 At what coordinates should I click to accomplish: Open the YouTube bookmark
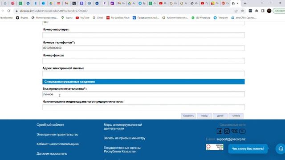pos(82,18)
